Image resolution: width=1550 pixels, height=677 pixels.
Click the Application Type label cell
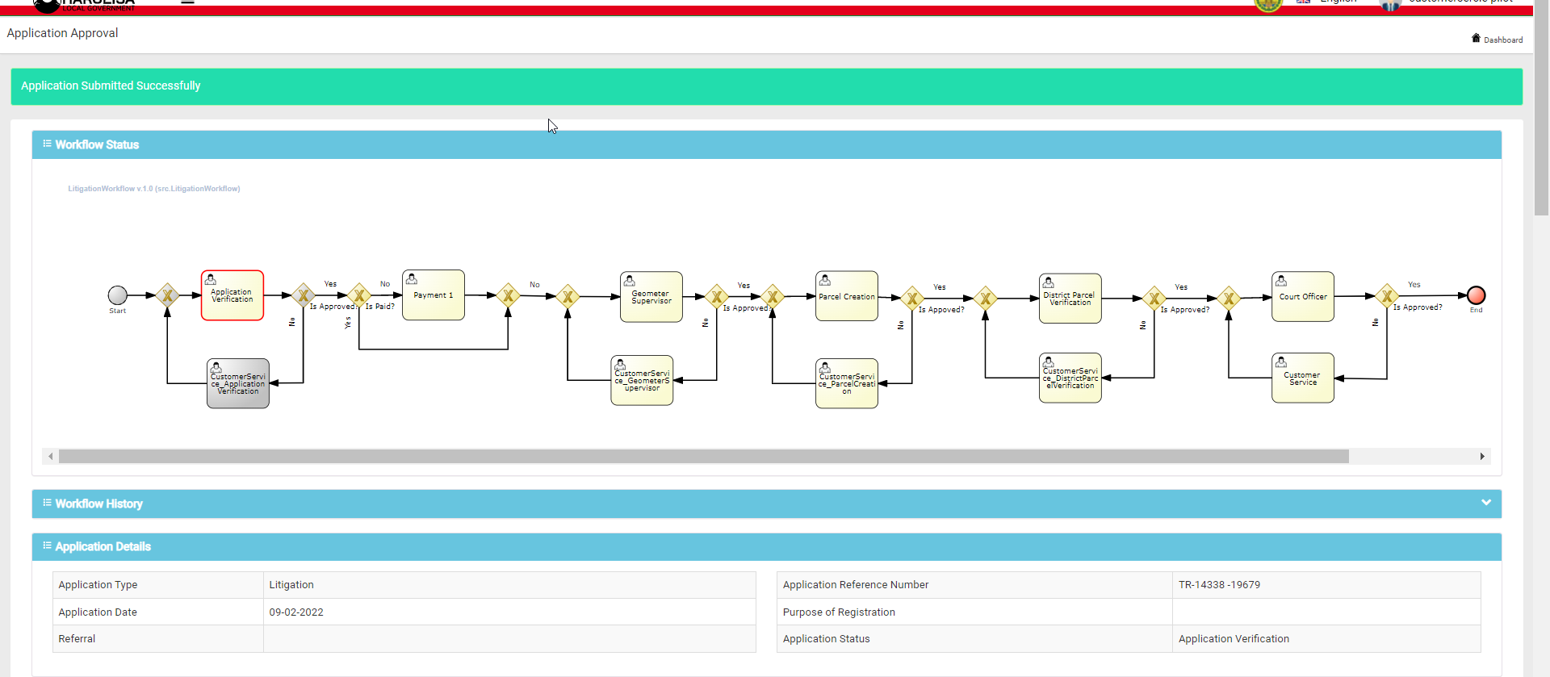tap(158, 585)
